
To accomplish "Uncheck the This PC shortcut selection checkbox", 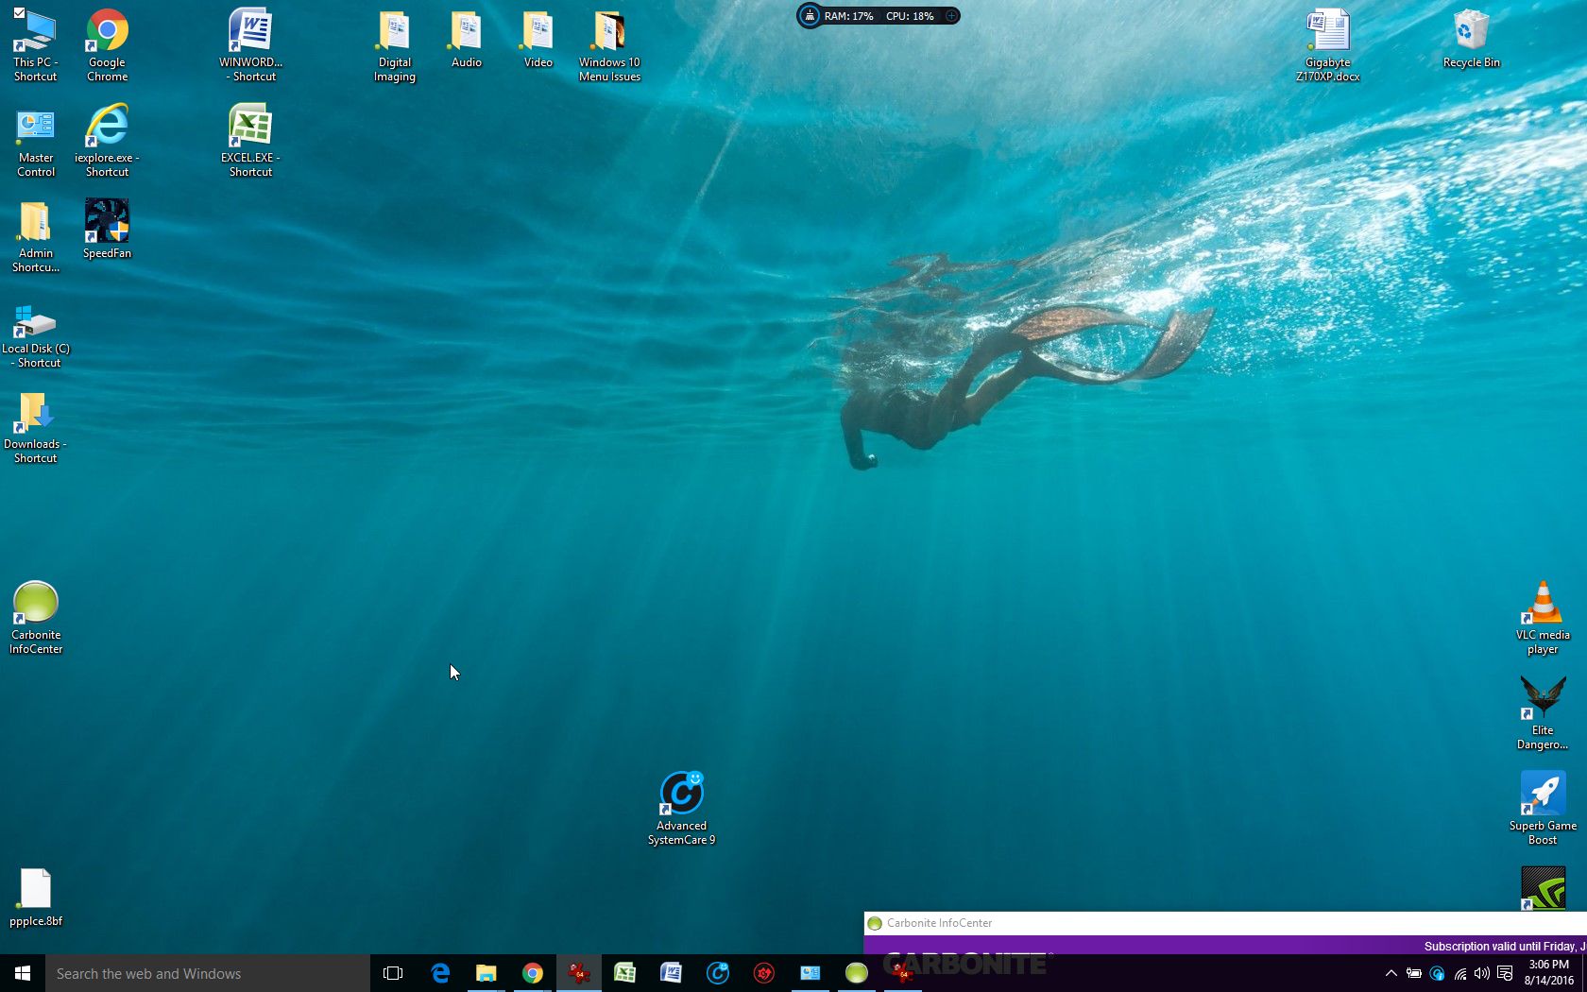I will pyautogui.click(x=19, y=13).
